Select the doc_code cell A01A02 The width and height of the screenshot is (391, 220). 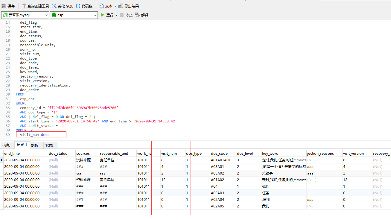(223, 180)
